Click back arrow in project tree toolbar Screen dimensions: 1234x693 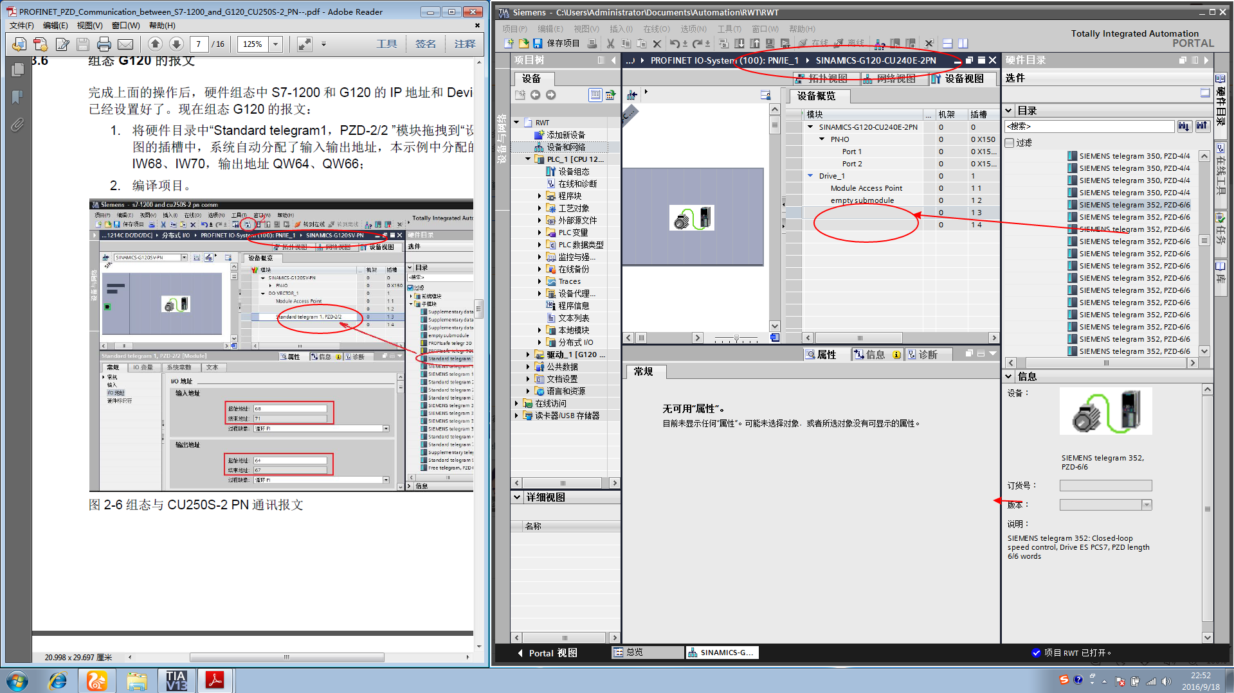(x=535, y=94)
